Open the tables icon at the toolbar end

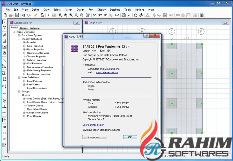(x=201, y=15)
